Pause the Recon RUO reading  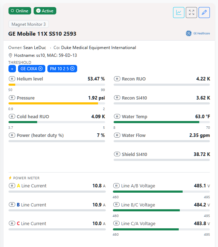click(117, 79)
